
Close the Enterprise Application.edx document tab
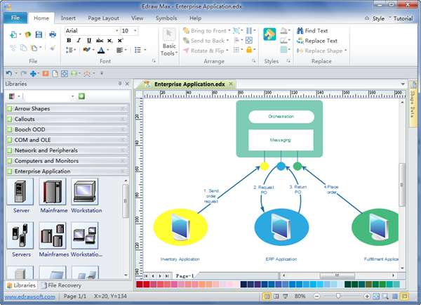[x=230, y=84]
